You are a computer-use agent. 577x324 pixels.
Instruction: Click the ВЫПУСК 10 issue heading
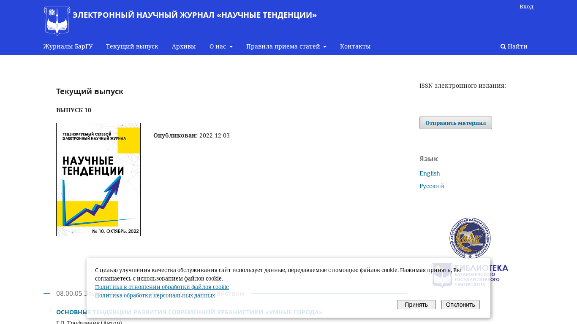[73, 110]
